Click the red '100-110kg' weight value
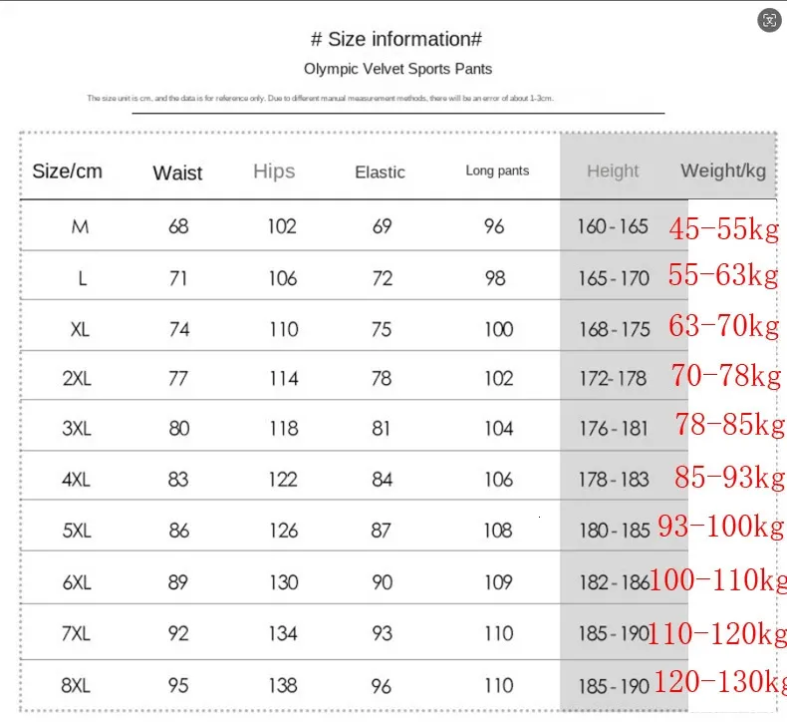Viewport: 787px width, 723px height. (717, 578)
